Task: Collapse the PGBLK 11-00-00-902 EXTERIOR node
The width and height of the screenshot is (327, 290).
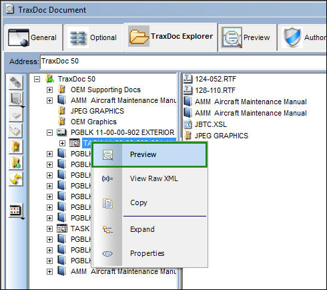Action: click(x=49, y=132)
